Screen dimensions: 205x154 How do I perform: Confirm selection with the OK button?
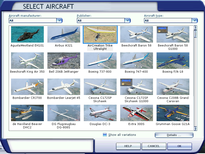[180, 146]
